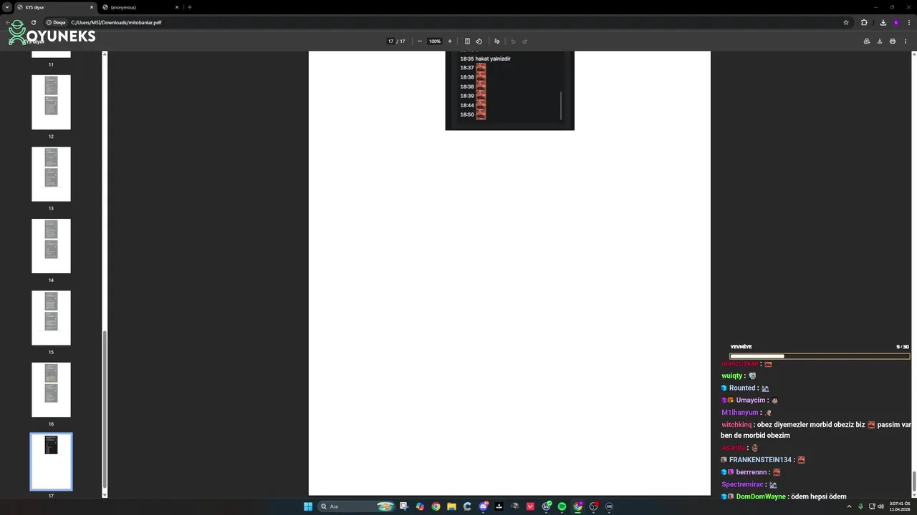Viewport: 917px width, 515px height.
Task: Click the 100% zoom level field
Action: pyautogui.click(x=435, y=41)
